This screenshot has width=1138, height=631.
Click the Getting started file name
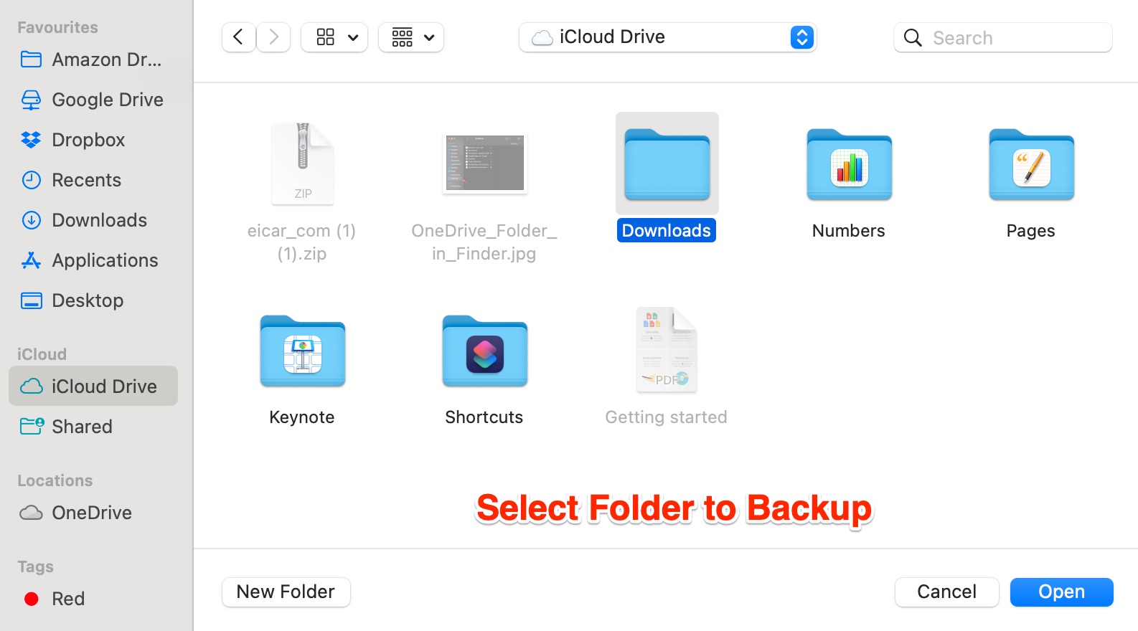(x=667, y=417)
